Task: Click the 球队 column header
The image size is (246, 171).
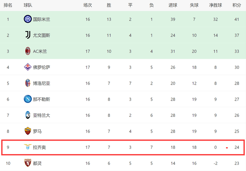Action: (28, 5)
